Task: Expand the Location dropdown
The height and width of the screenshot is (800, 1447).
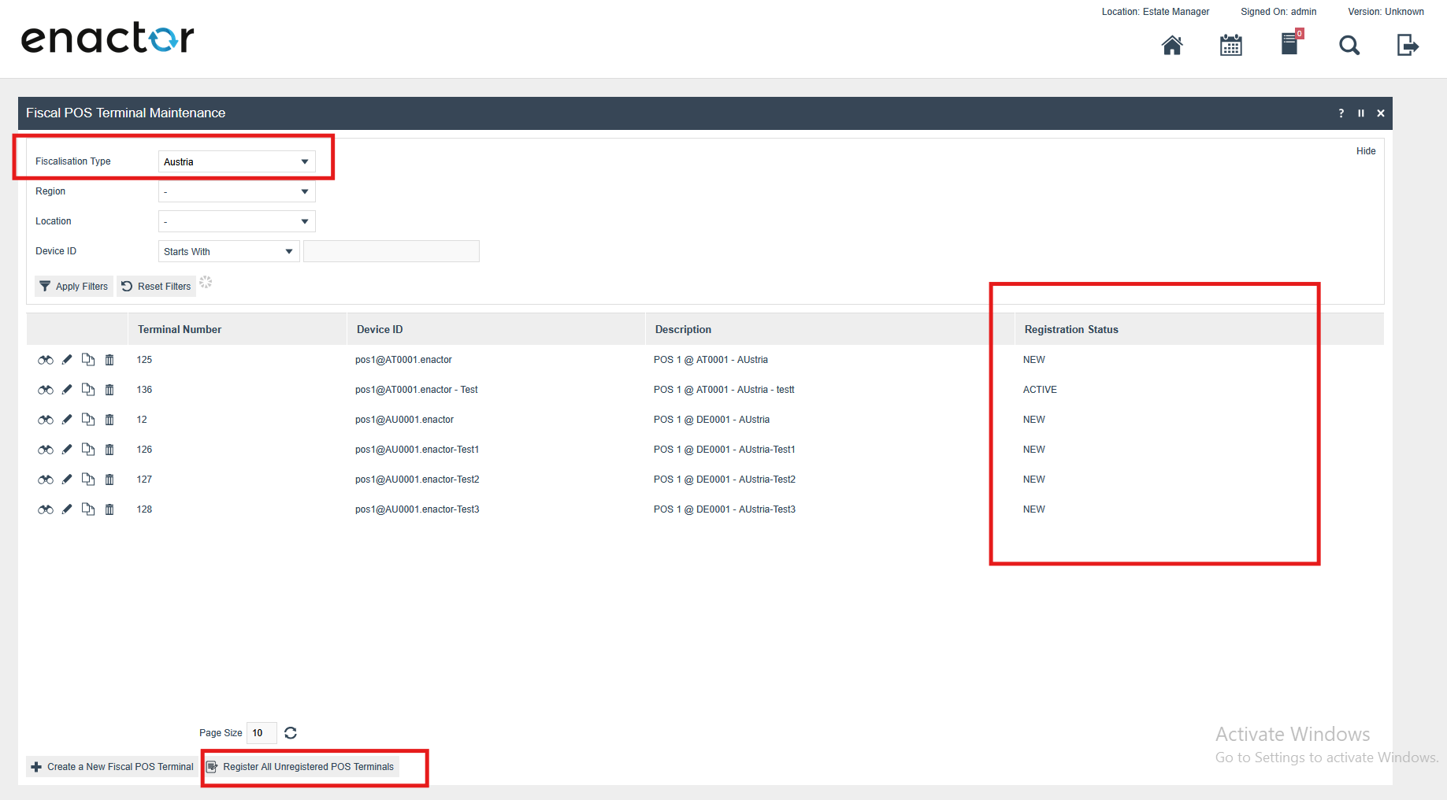Action: pyautogui.click(x=236, y=221)
